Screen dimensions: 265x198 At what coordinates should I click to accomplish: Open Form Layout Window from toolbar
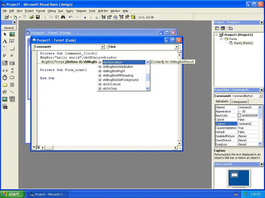point(115,17)
